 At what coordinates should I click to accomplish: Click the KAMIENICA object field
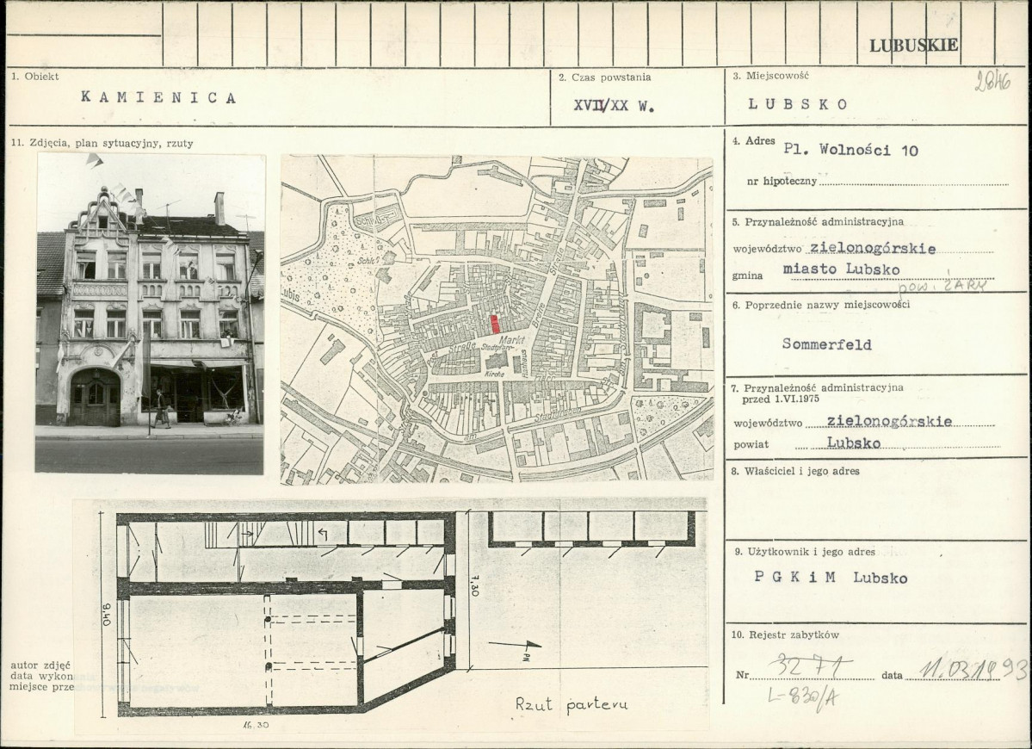[158, 97]
